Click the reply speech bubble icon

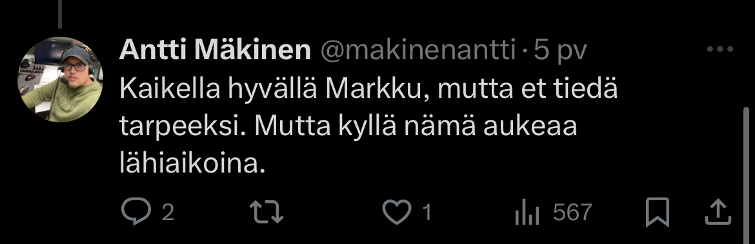click(136, 212)
